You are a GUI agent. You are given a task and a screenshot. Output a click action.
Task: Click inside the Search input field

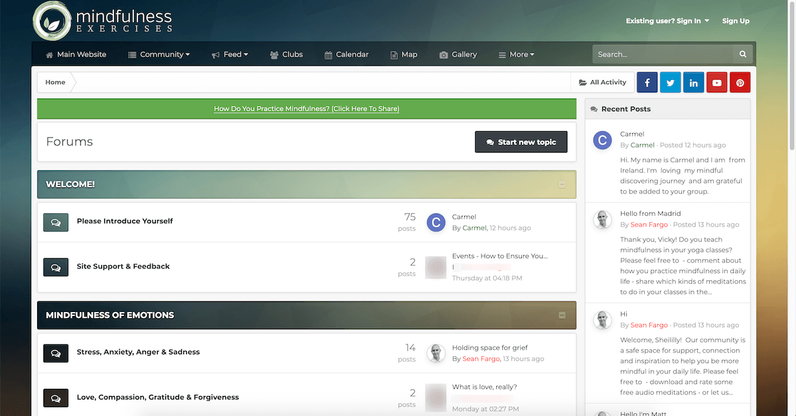pos(663,54)
